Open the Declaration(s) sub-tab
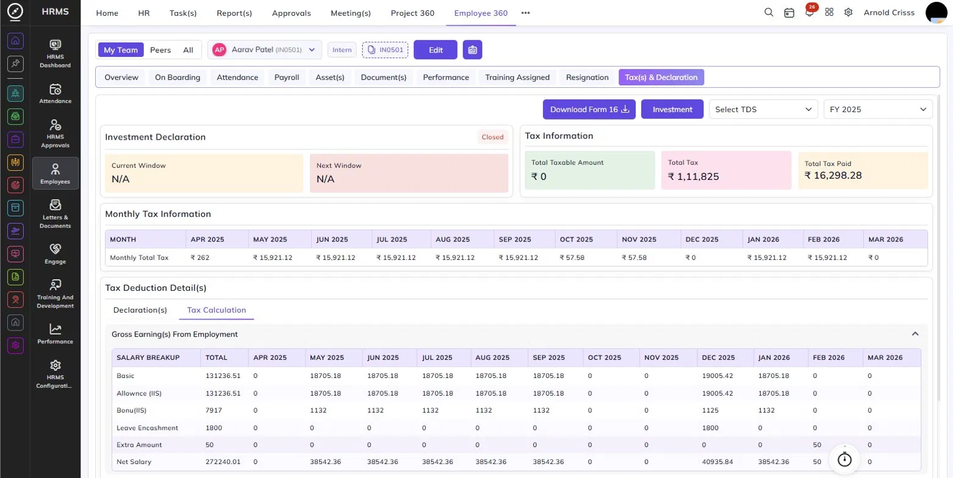This screenshot has height=478, width=953. [x=140, y=310]
